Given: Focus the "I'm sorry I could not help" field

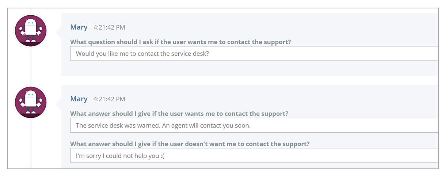Looking at the screenshot, I should 254,156.
